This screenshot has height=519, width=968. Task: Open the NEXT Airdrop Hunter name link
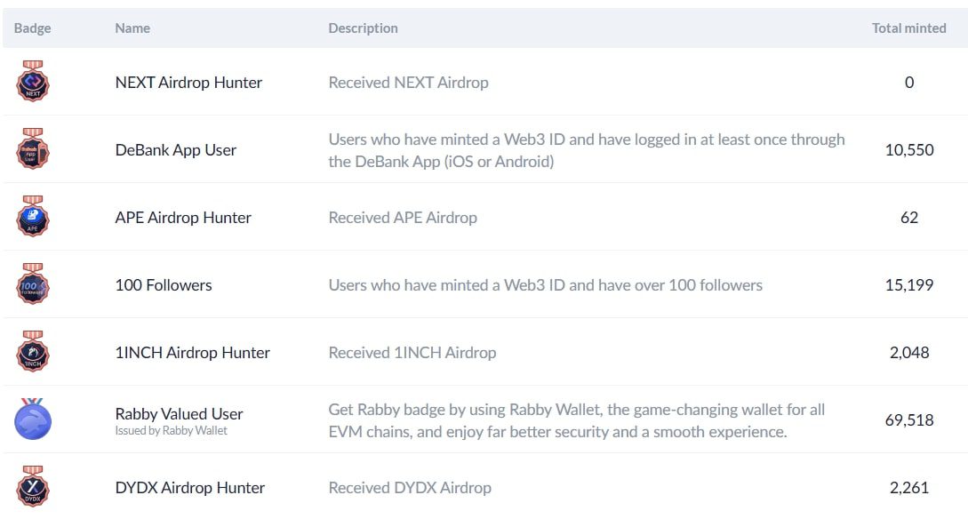[x=188, y=83]
